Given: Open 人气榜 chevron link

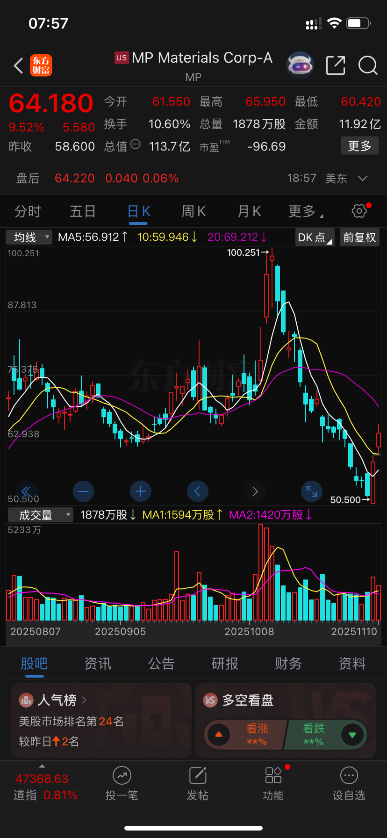Looking at the screenshot, I should click(84, 700).
